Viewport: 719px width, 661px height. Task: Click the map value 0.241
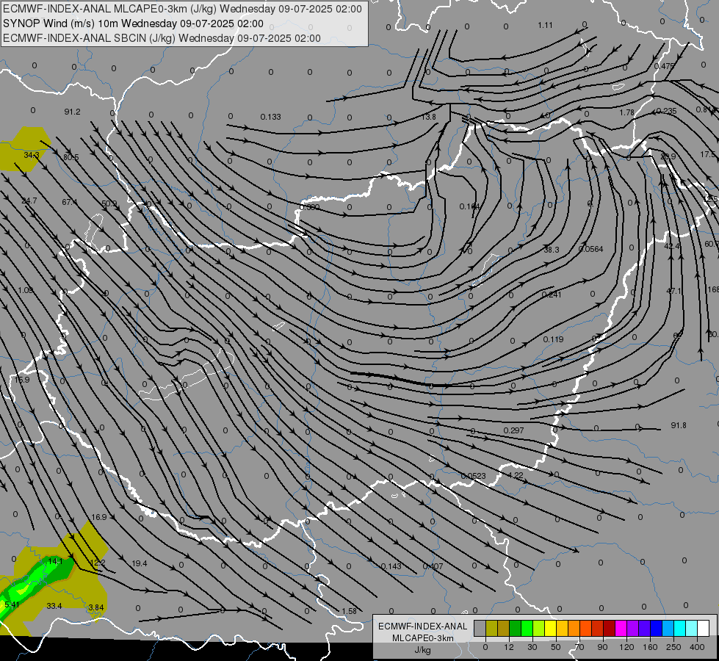pyautogui.click(x=552, y=295)
